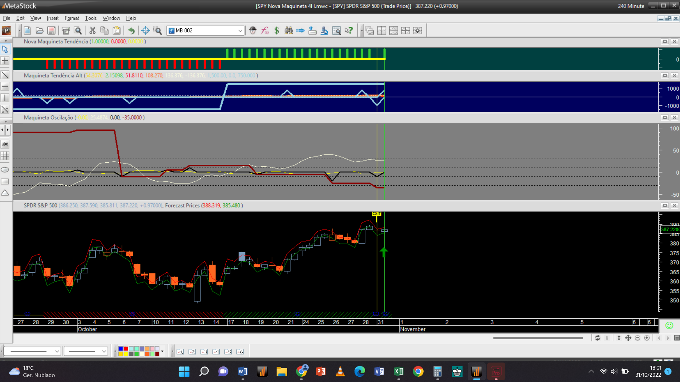
Task: Select the text abc annotation tool
Action: 5,144
